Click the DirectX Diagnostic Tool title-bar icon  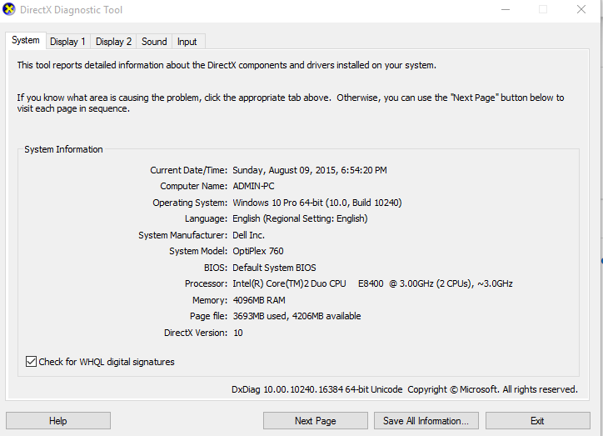9,10
